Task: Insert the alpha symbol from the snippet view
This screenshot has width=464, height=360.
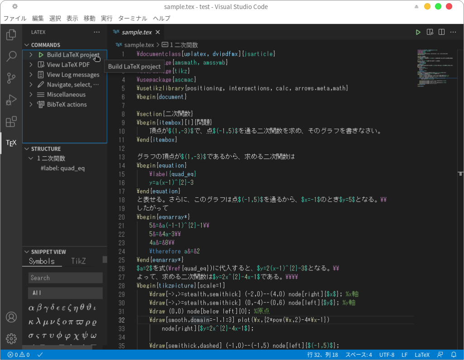Action: [32, 308]
